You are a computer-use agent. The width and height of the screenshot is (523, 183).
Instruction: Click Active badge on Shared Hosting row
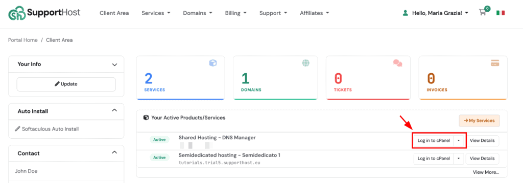point(159,140)
